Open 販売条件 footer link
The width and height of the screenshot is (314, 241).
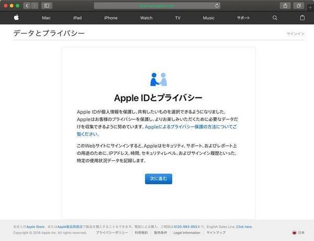pos(161,233)
